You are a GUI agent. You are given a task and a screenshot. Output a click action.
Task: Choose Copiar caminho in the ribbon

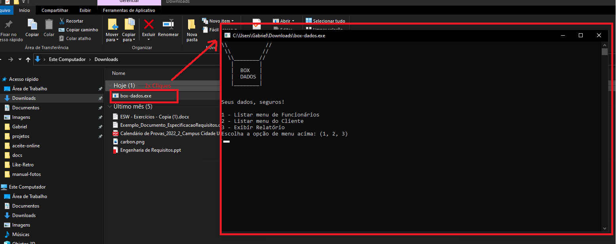pyautogui.click(x=78, y=30)
